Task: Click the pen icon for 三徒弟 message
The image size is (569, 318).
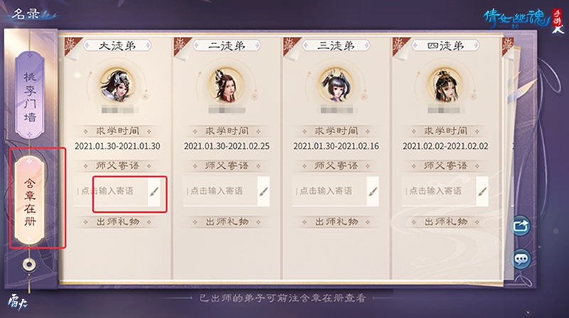Action: point(373,191)
